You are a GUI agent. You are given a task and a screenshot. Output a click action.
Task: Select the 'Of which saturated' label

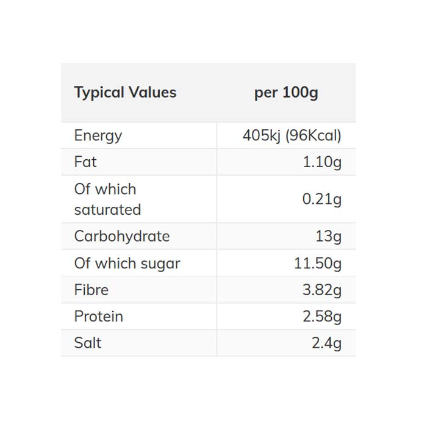(107, 199)
